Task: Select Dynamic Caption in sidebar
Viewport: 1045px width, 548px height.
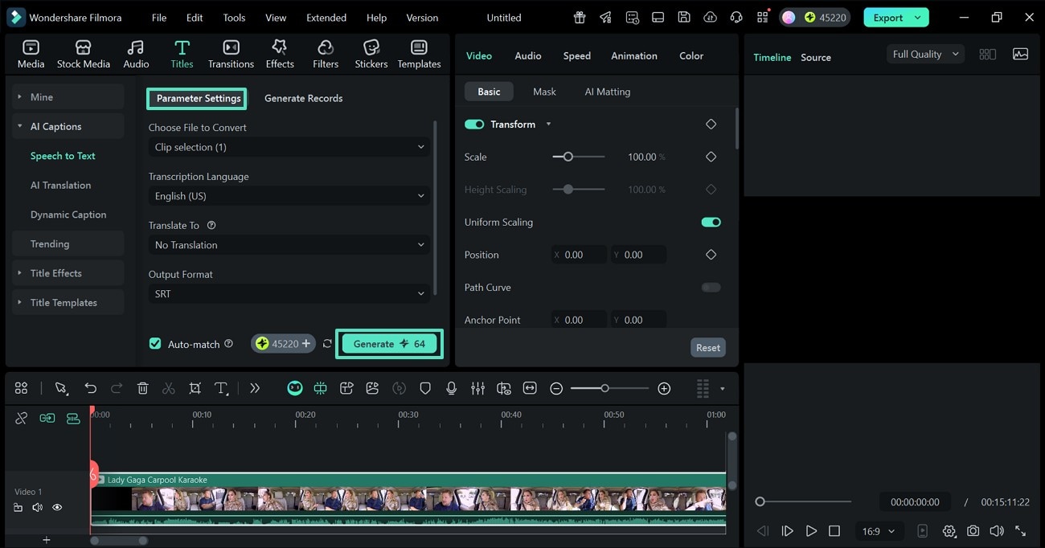Action: coord(68,215)
